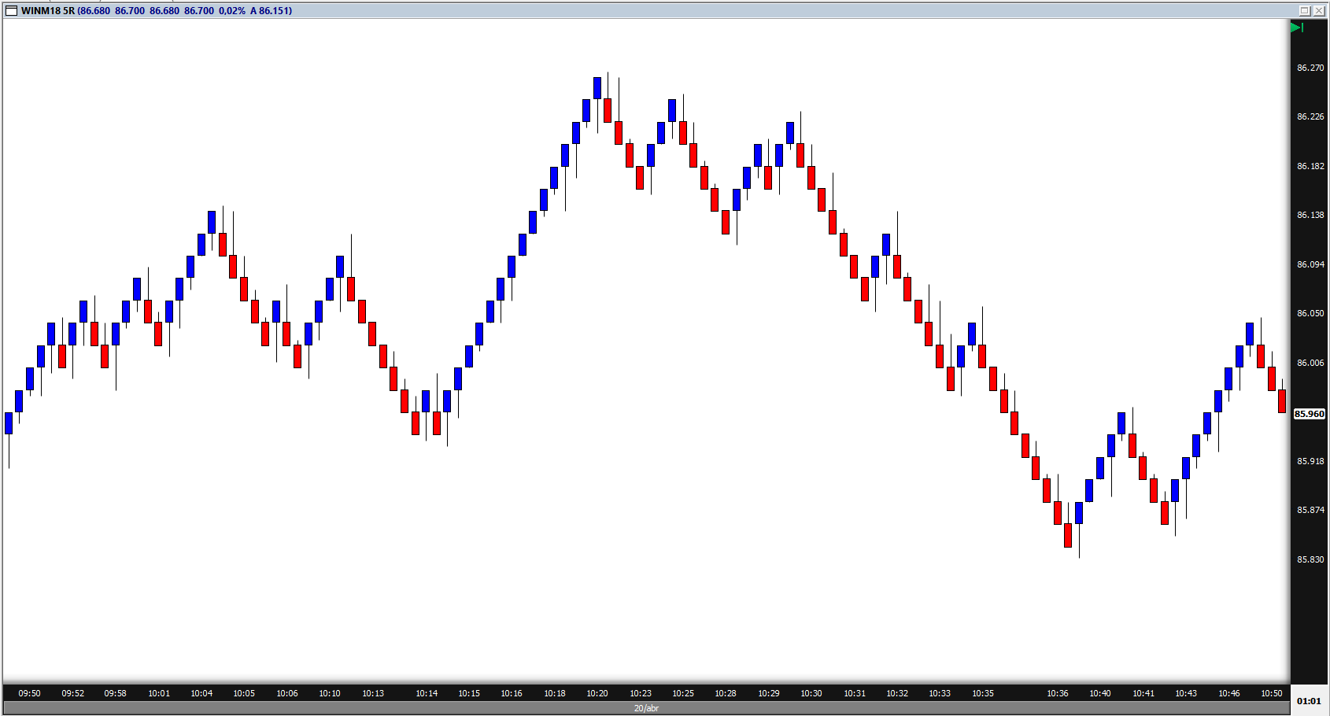Select the 10:14 time axis label

coord(427,693)
